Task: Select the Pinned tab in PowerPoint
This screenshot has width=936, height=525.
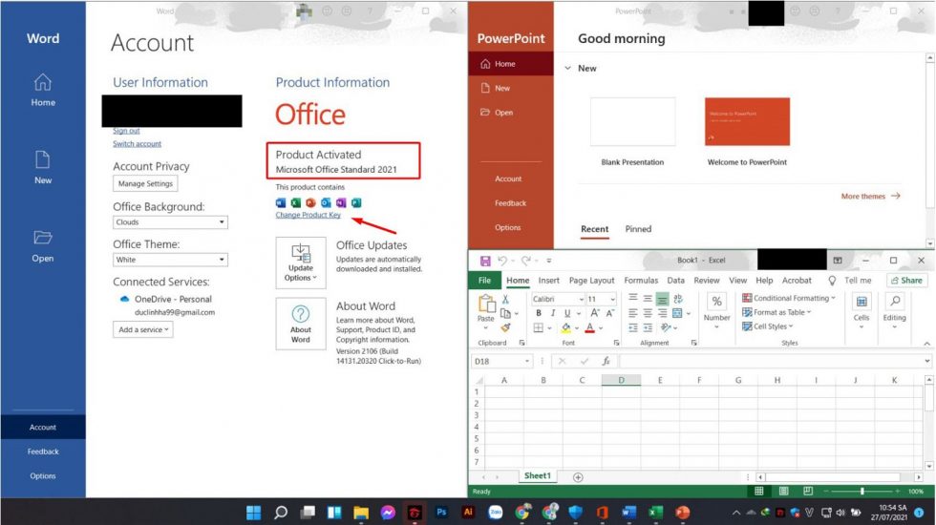Action: (638, 229)
